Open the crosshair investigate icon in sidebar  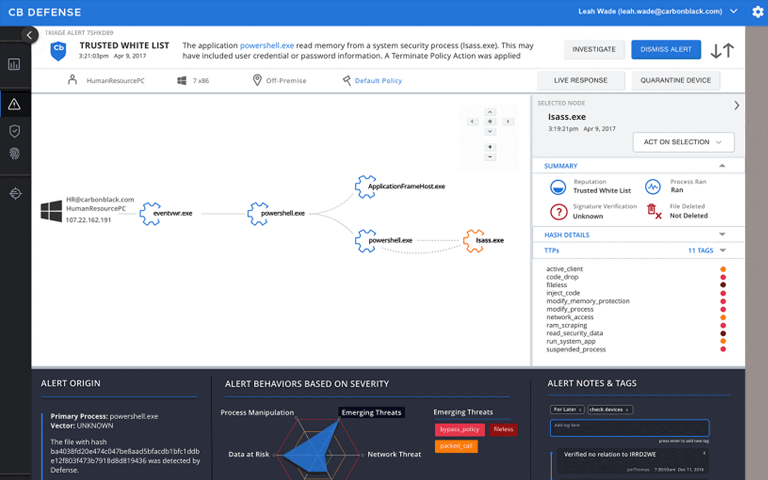pos(16,193)
